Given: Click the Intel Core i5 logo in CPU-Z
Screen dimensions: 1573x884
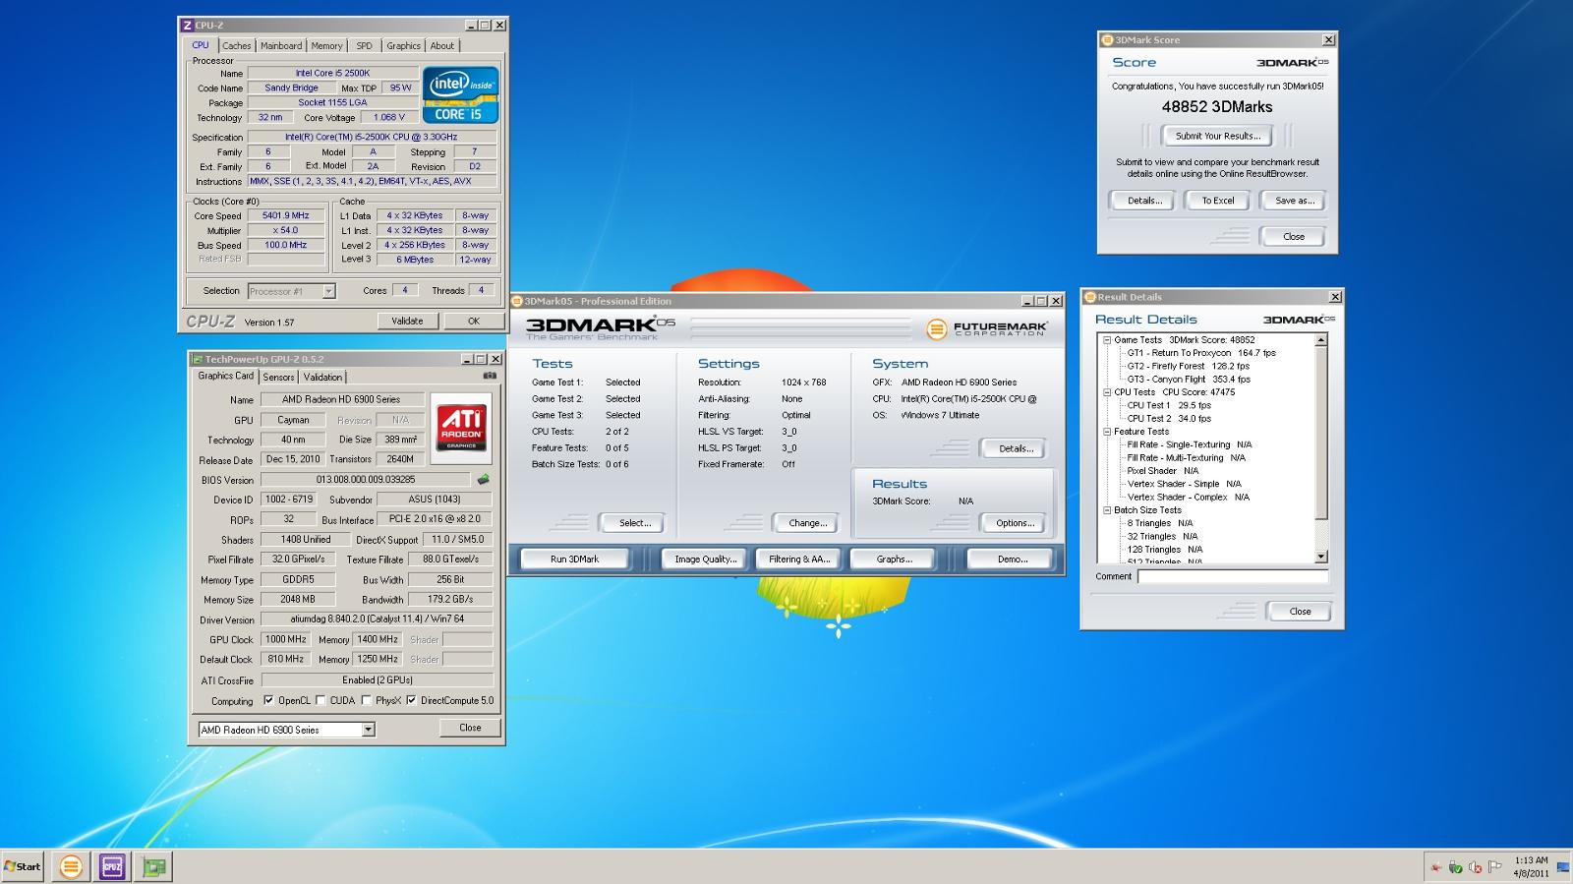Looking at the screenshot, I should pos(460,94).
